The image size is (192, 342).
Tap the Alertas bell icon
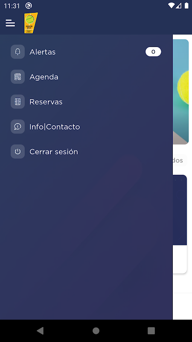pyautogui.click(x=17, y=52)
